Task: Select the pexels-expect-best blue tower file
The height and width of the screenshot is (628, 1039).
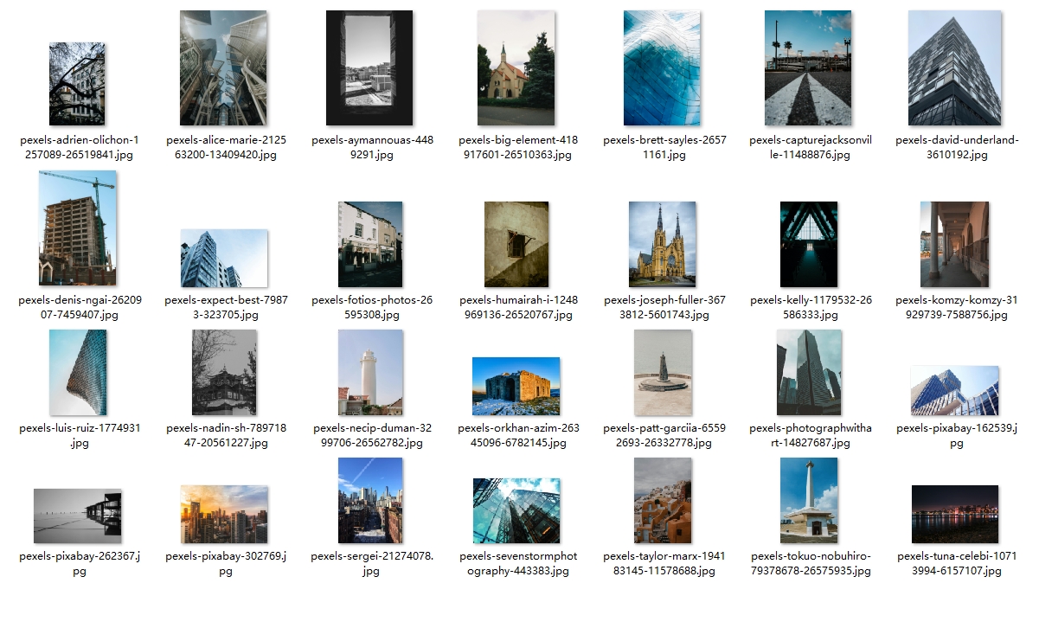Action: pos(223,258)
